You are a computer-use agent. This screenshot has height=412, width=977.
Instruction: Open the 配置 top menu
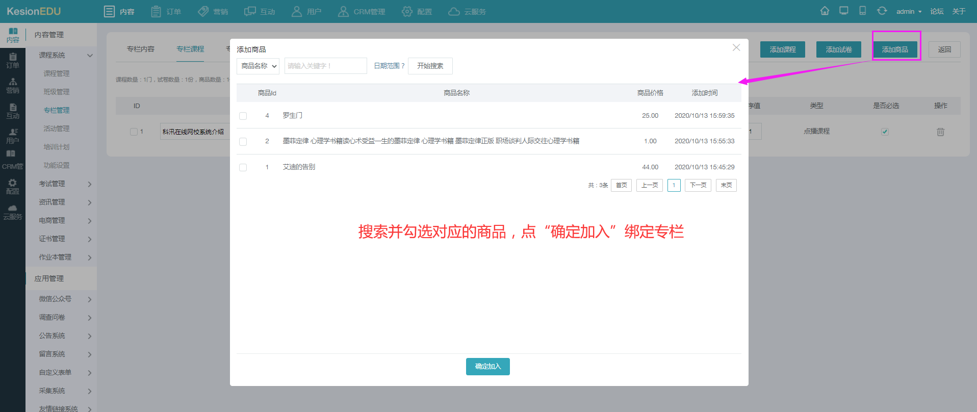click(x=417, y=11)
